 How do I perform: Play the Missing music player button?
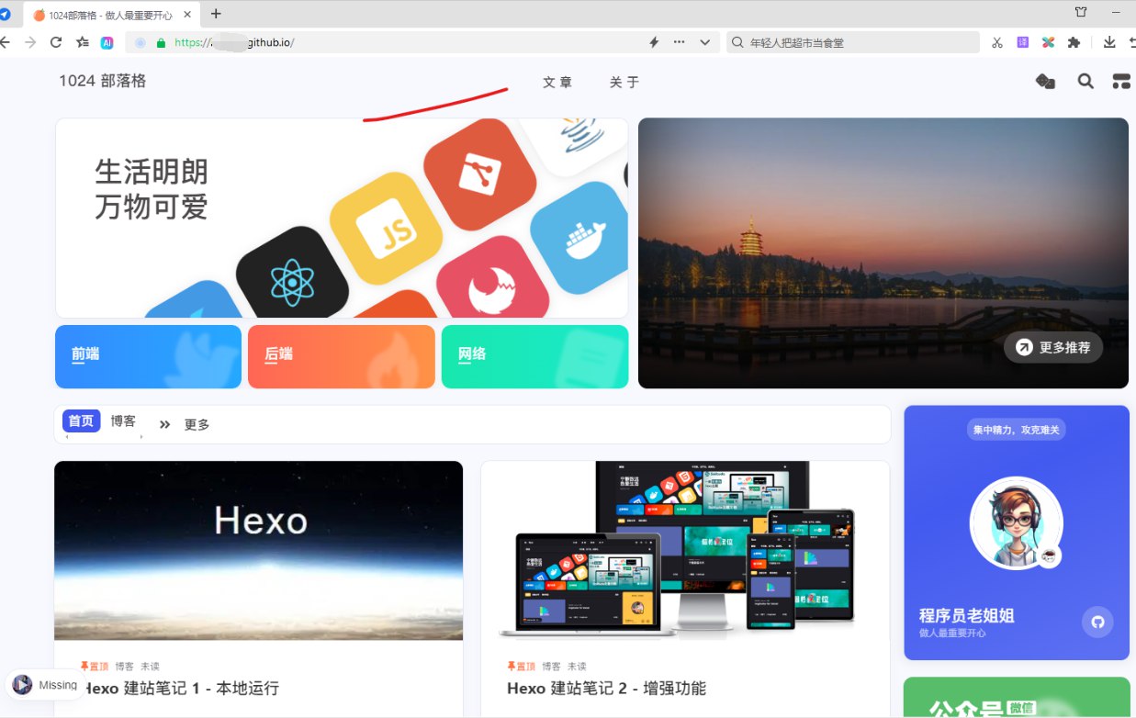(x=22, y=685)
